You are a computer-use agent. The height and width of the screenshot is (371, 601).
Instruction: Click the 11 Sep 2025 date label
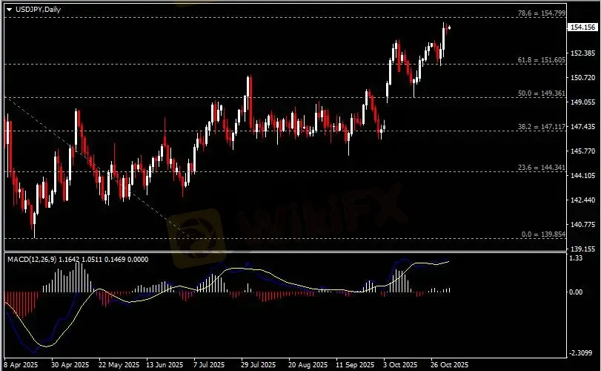click(355, 365)
